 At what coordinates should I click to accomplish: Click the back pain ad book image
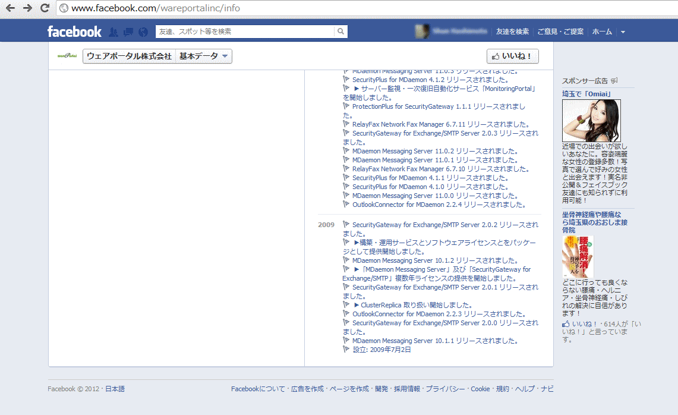(x=578, y=257)
